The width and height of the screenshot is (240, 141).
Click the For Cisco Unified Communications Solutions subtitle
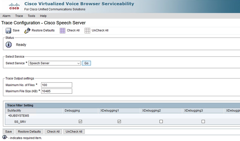click(55, 9)
